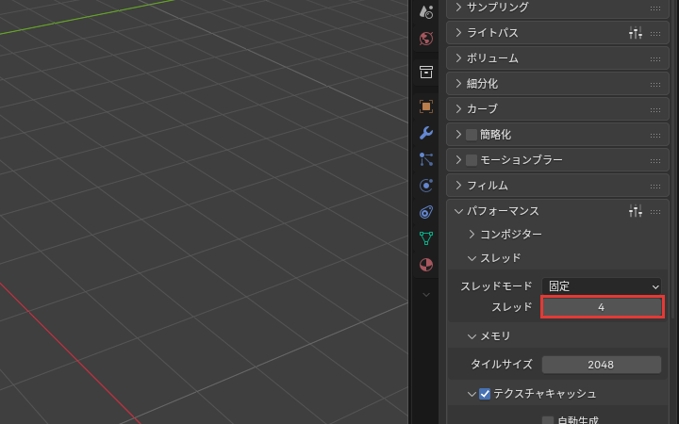Expand the サンプリング panel
The width and height of the screenshot is (679, 424).
coord(458,7)
